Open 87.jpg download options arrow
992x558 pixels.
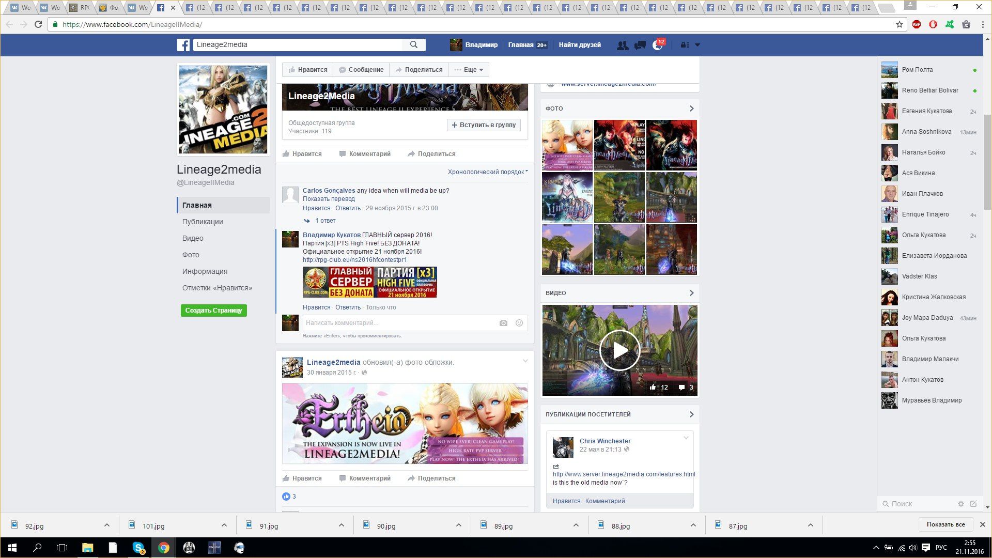click(810, 525)
